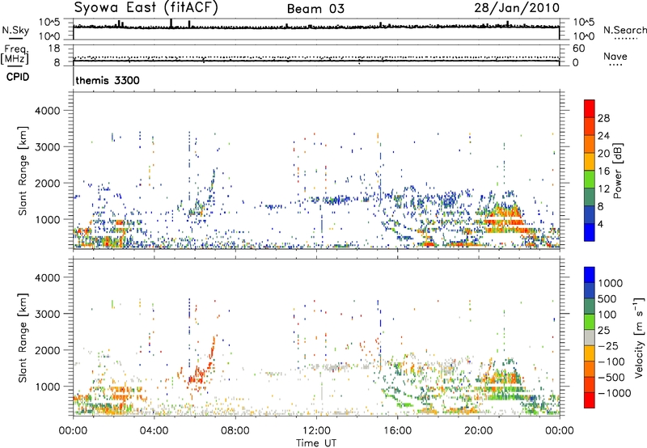Click the 'Syowa East (fitACF)' plot title
Screen dimensions: 647x448
click(146, 8)
